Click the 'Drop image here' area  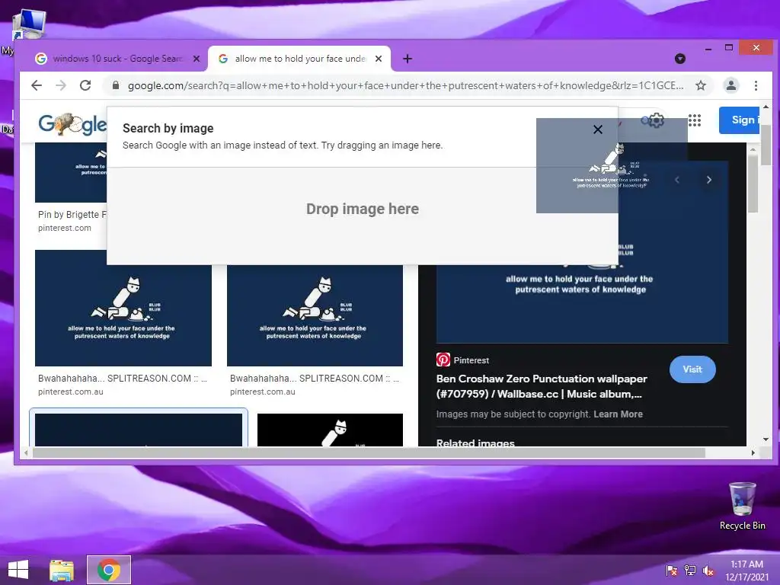(362, 209)
